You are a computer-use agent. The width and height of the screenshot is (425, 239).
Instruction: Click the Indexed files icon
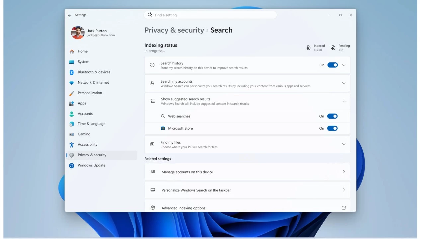tap(309, 48)
